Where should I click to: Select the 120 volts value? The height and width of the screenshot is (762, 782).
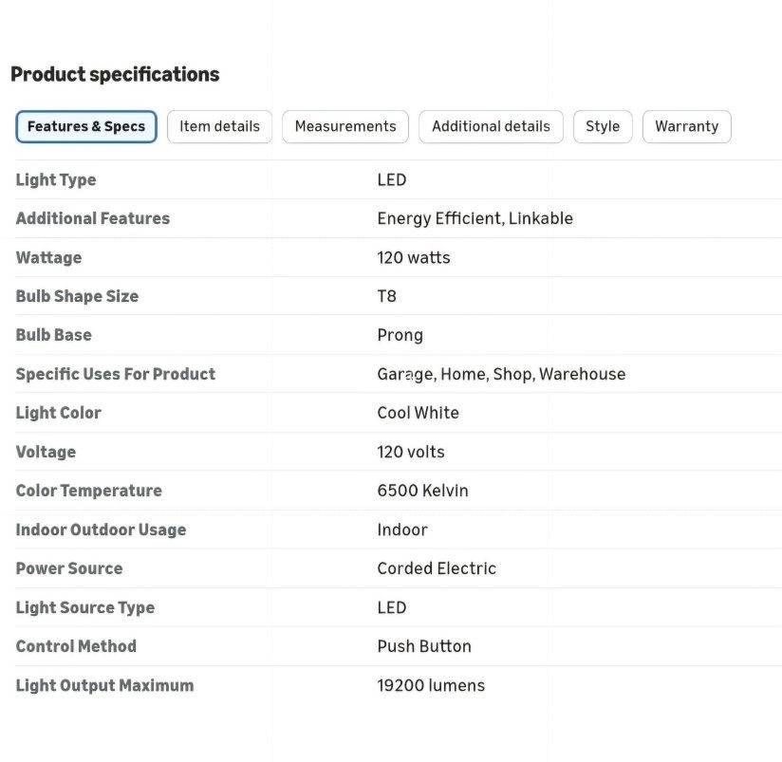coord(410,452)
